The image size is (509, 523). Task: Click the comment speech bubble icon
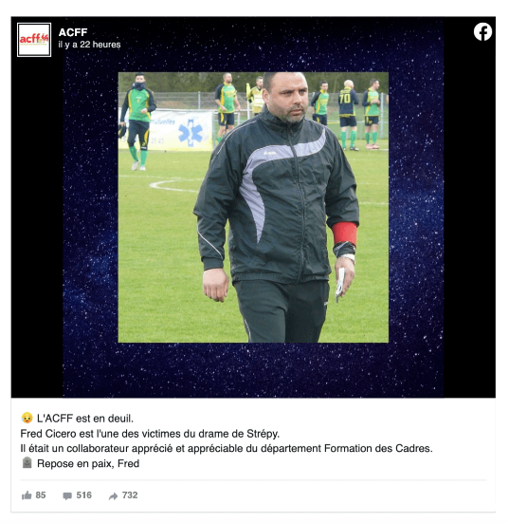pyautogui.click(x=67, y=496)
